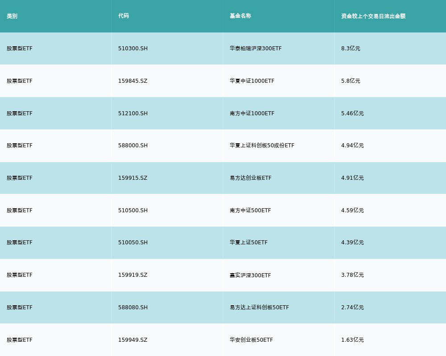The image size is (446, 356).
Task: Click the 资金较上个交易日流出金额 column header
Action: [x=373, y=16]
